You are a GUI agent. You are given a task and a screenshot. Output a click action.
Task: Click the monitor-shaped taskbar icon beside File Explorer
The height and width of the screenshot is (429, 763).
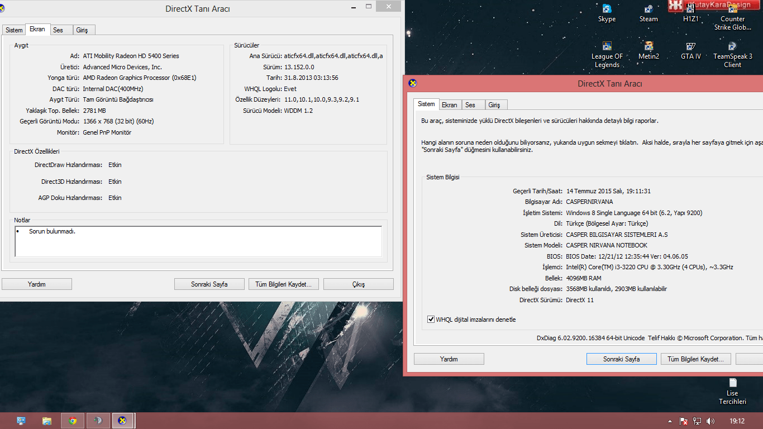(21, 421)
